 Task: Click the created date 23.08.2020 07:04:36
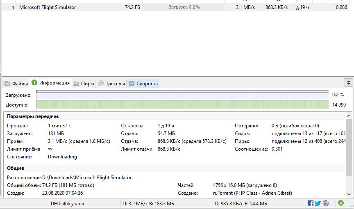[63, 193]
